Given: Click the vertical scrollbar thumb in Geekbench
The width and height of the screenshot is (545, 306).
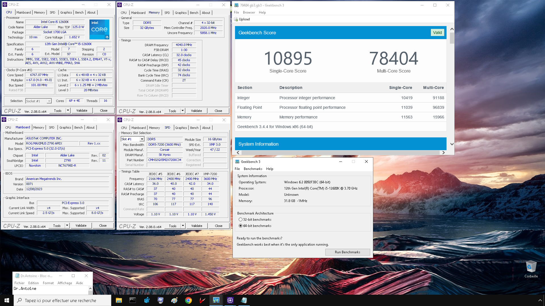Looking at the screenshot, I should point(452,38).
